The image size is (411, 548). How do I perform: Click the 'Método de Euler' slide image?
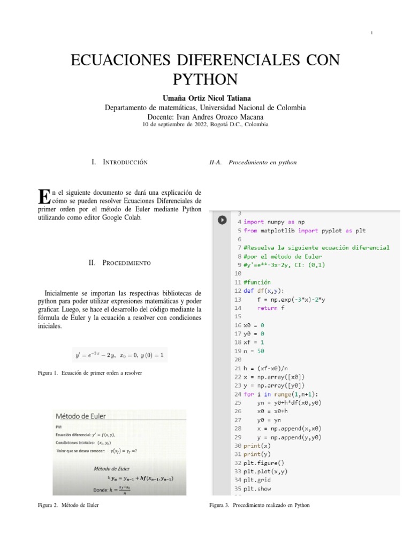(119, 453)
